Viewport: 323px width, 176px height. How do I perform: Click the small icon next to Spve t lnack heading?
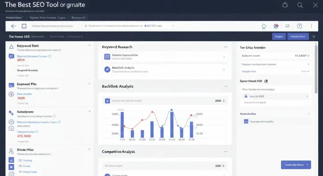(x=266, y=81)
